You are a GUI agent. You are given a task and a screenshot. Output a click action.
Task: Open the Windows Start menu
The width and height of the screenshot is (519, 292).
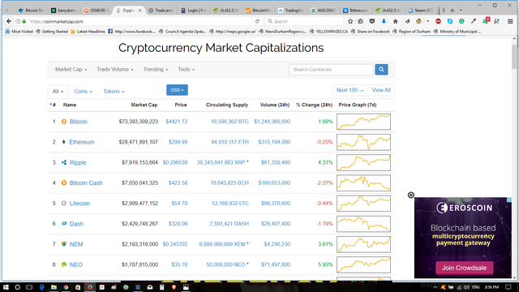(6, 287)
